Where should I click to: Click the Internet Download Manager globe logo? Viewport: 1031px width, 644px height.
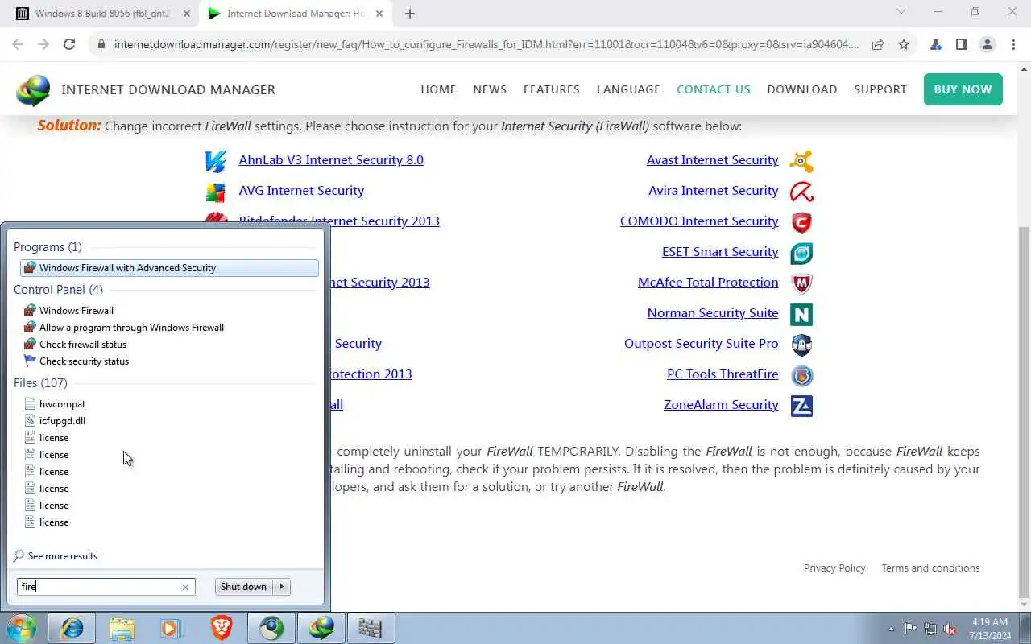(33, 89)
